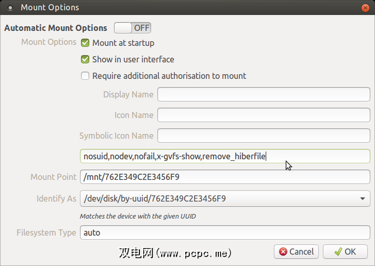Click the Symbolic Icon Name label
This screenshot has height=266, width=375.
click(x=116, y=135)
